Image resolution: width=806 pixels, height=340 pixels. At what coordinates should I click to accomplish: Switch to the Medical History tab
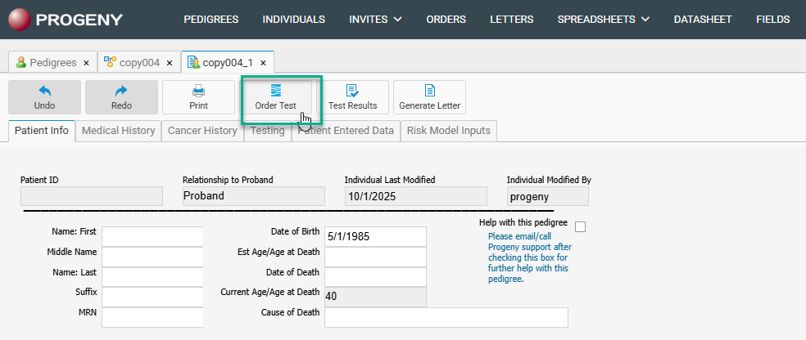[x=119, y=131]
